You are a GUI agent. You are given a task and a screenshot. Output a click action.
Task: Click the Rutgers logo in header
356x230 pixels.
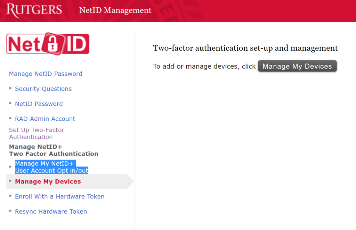click(x=34, y=10)
